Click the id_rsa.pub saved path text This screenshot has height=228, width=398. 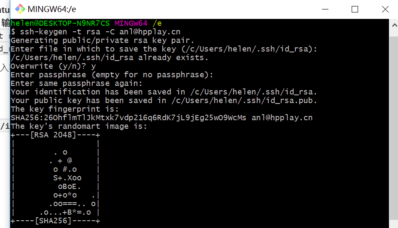(x=244, y=100)
